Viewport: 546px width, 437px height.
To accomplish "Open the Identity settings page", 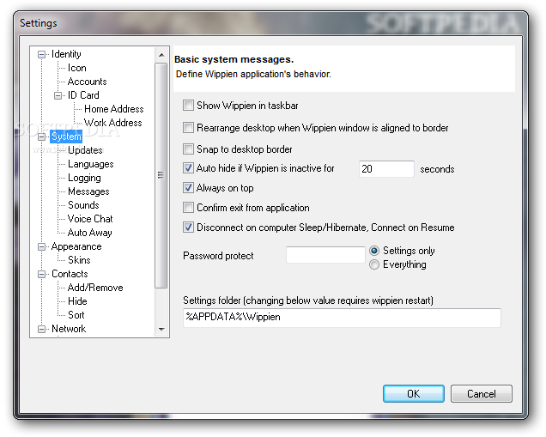I will [66, 54].
